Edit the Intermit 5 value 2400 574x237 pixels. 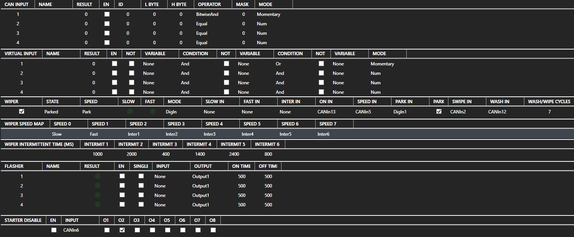click(x=234, y=154)
